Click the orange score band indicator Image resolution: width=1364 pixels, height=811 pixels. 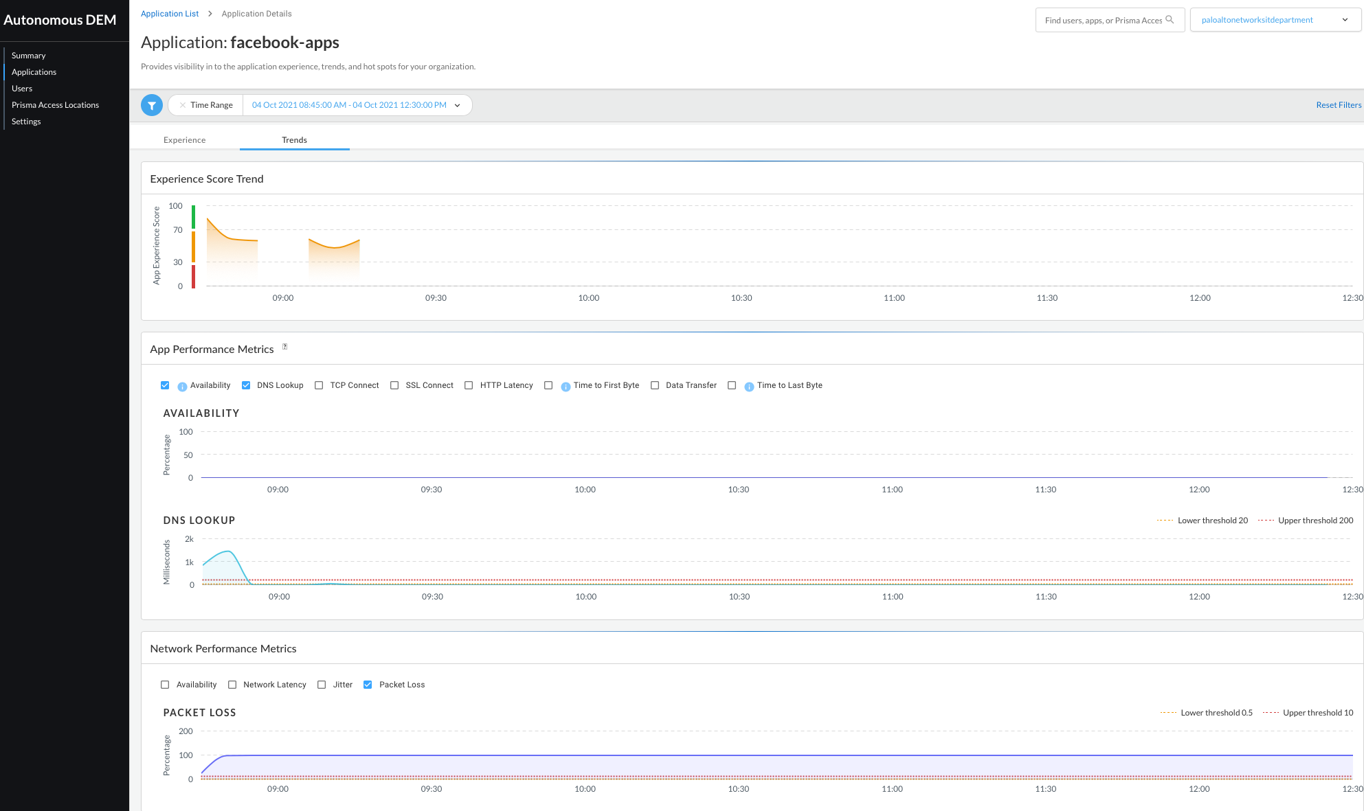pos(194,247)
